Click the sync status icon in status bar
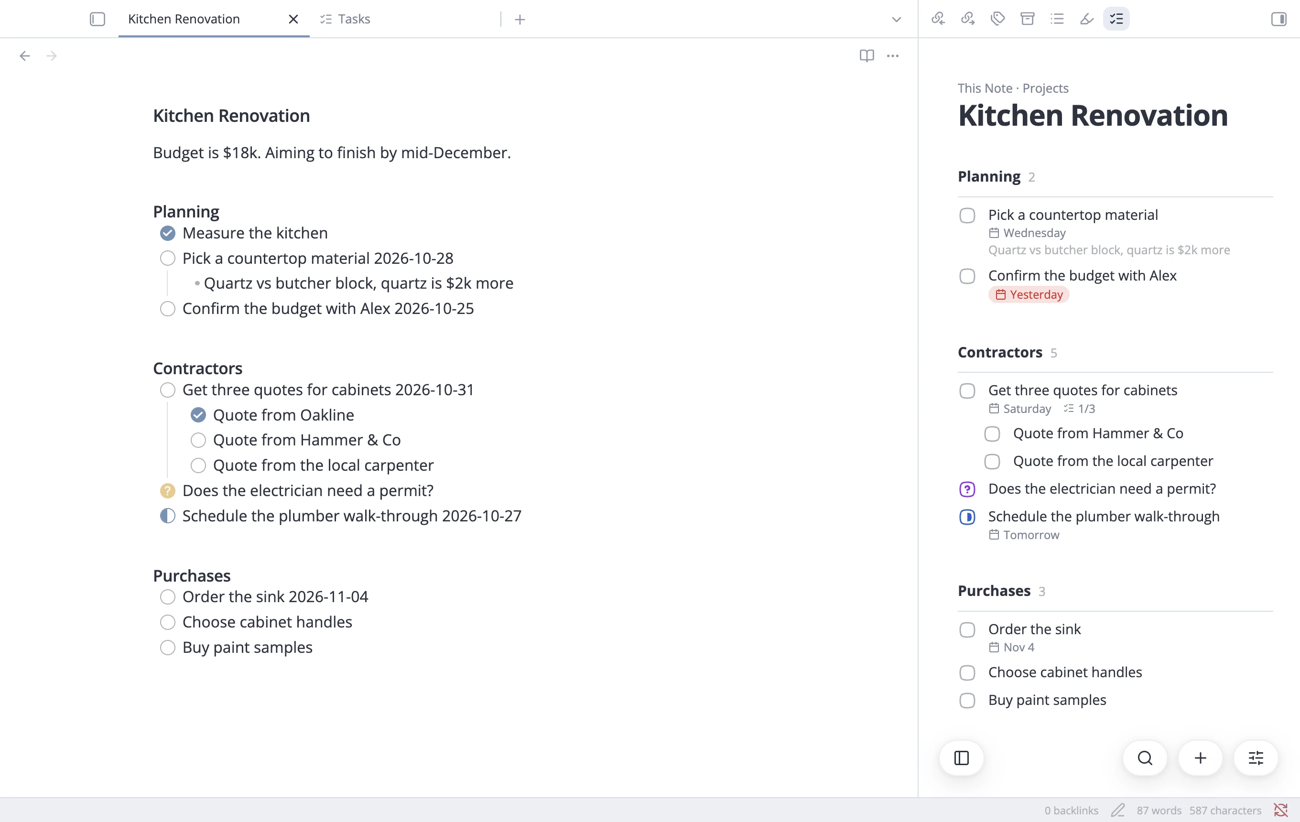The image size is (1300, 822). [x=1281, y=810]
